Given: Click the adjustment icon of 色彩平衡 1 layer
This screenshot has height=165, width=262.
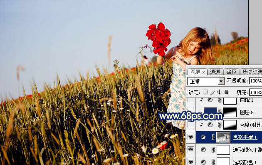Looking at the screenshot, I should pyautogui.click(x=203, y=137).
